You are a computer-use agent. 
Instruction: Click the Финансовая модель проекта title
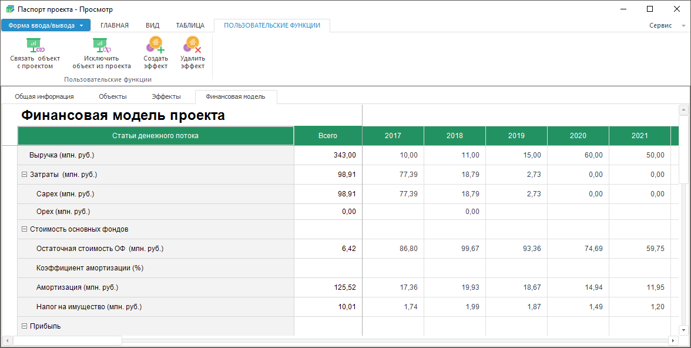[x=123, y=116]
